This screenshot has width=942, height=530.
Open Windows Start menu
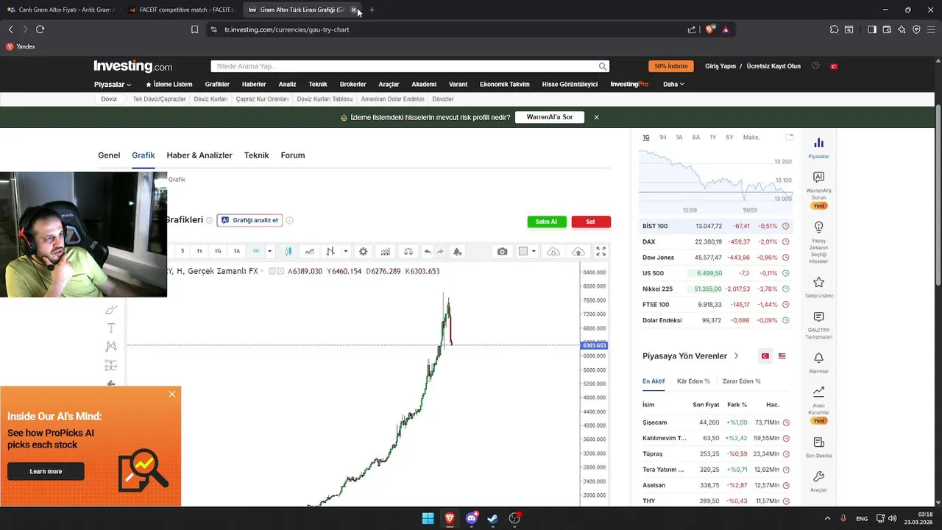click(428, 518)
